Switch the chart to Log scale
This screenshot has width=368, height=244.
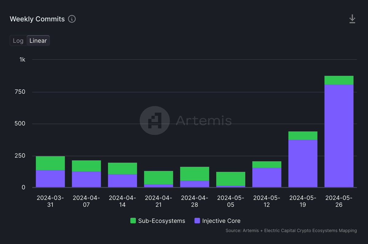click(18, 40)
